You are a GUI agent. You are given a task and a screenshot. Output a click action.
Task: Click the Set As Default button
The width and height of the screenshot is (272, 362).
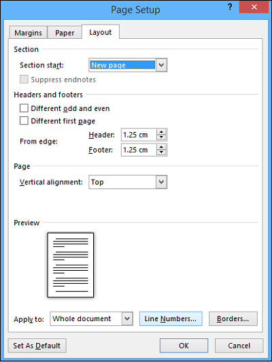click(x=37, y=346)
